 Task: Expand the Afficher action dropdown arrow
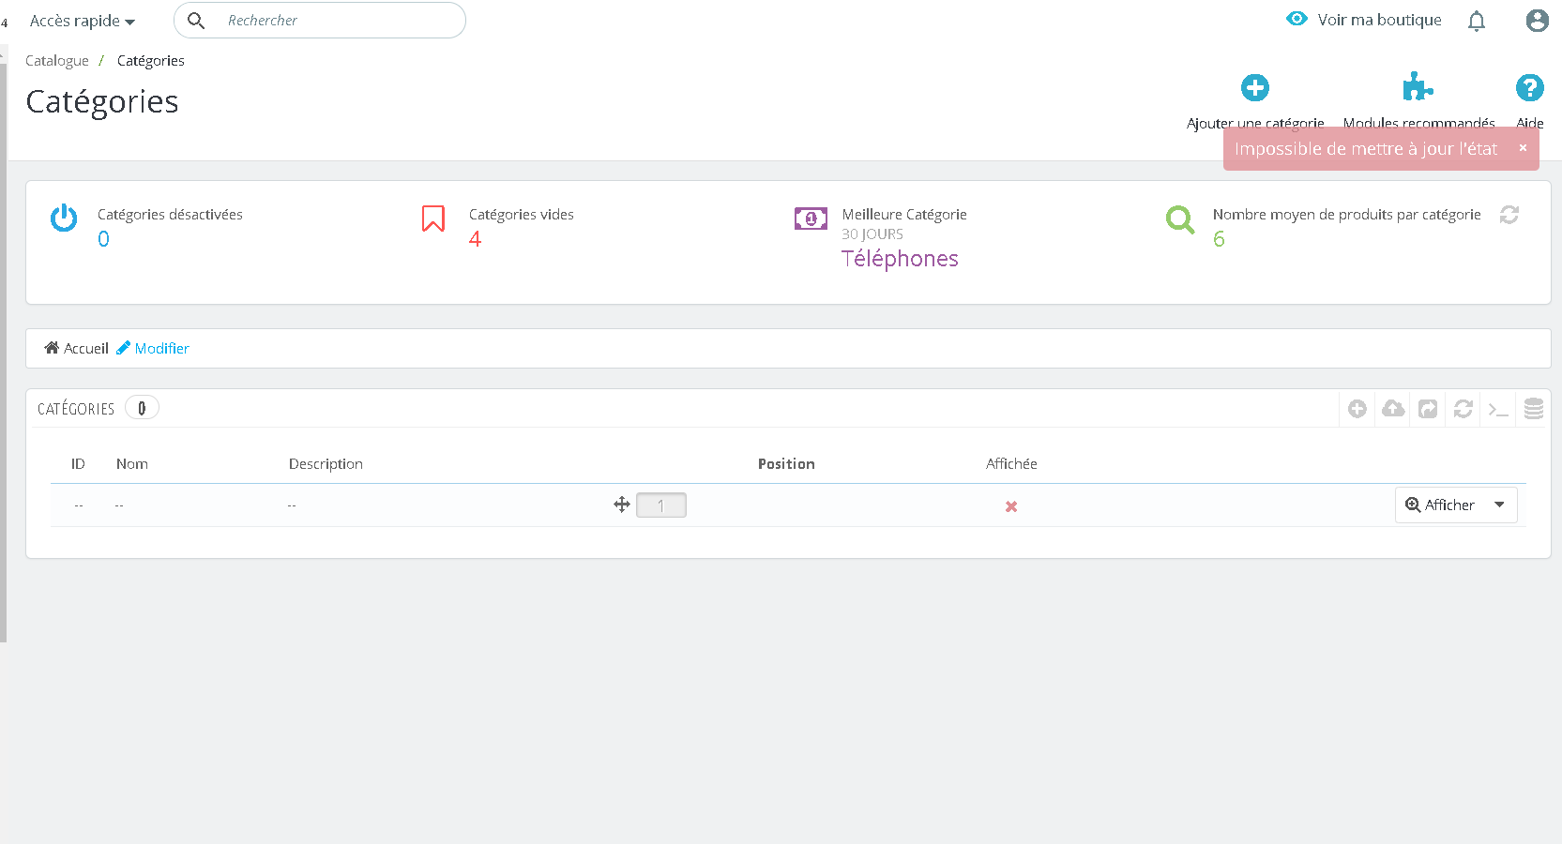[x=1500, y=505]
